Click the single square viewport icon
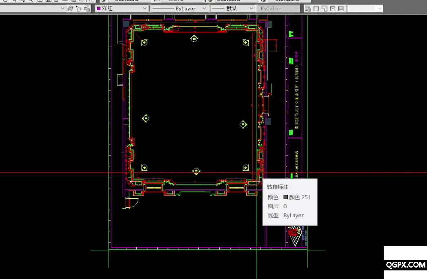 (x=316, y=9)
